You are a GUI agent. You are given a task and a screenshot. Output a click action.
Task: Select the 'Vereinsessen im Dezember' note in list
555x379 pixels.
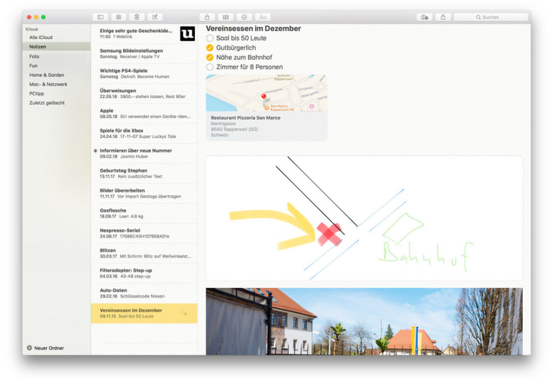coord(144,313)
